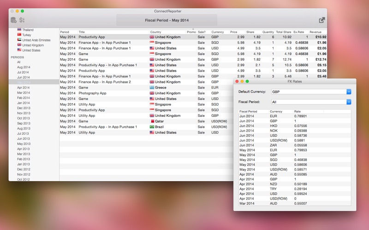Image resolution: width=369 pixels, height=230 pixels.
Task: Click Brazil flag in Productivity App row
Action: click(152, 127)
